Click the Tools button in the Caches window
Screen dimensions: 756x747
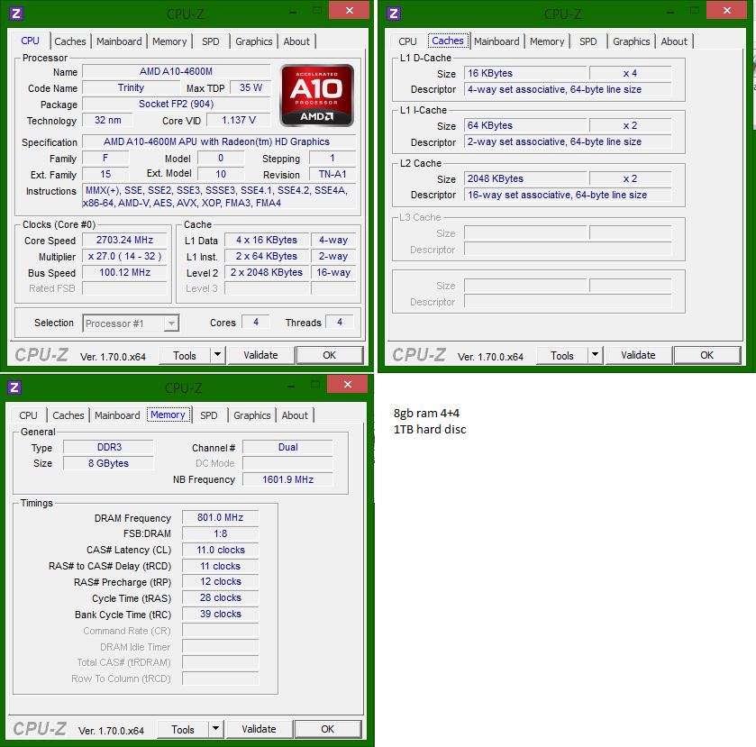562,355
